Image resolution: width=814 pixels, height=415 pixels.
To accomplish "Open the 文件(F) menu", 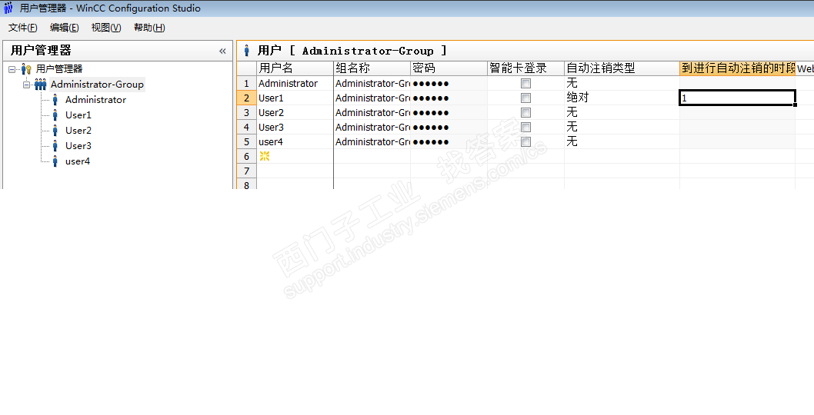I will click(x=23, y=28).
